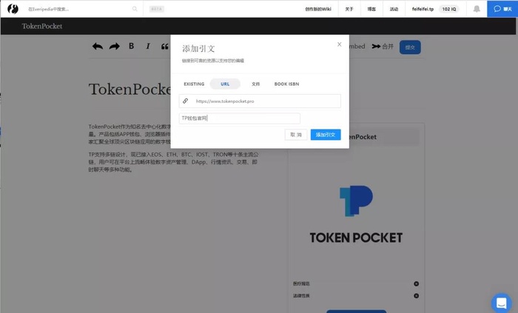The height and width of the screenshot is (313, 518).
Task: Open the 关于 menu item
Action: coord(349,9)
